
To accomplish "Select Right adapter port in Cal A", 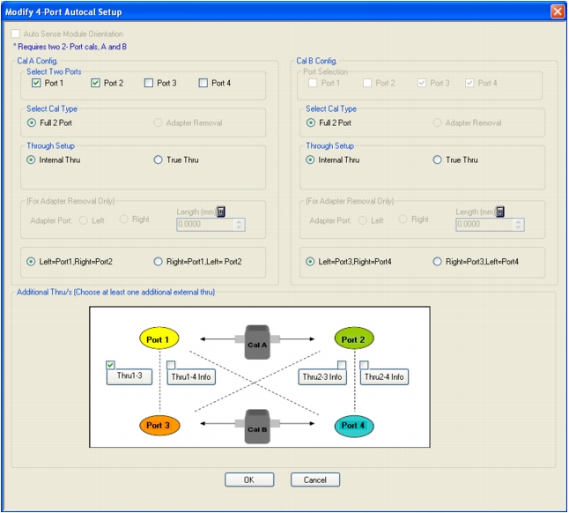I will [x=123, y=219].
